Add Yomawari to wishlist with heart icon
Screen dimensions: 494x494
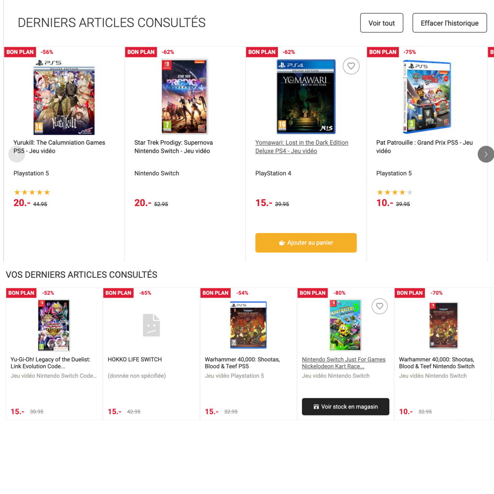tap(351, 66)
